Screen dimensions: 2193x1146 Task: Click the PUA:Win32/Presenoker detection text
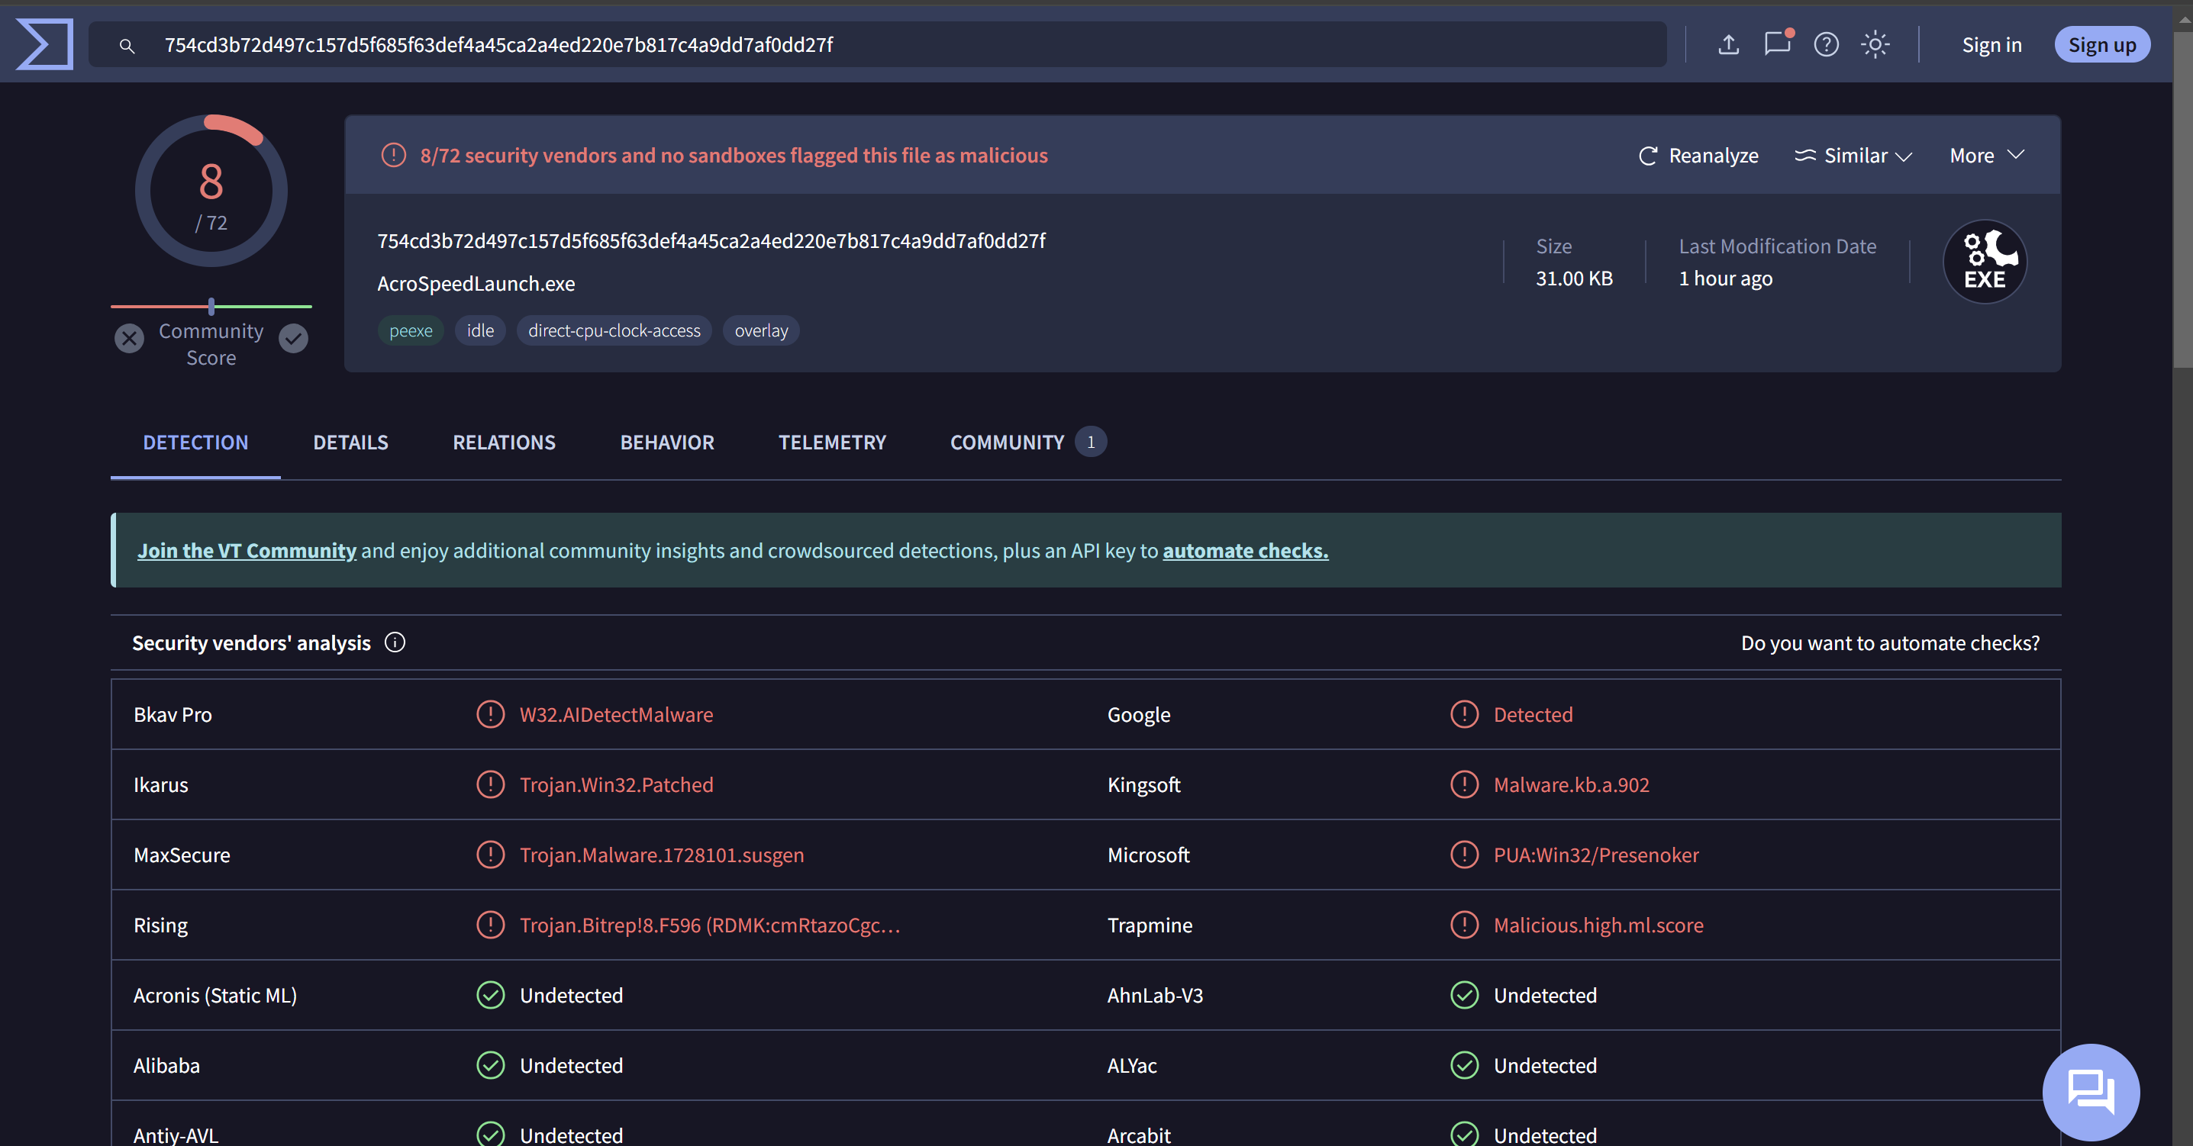(1596, 855)
